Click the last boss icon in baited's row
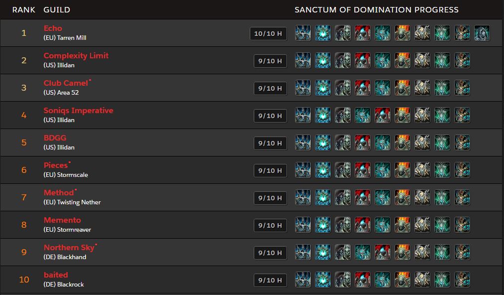This screenshot has height=295, width=504. [462, 280]
